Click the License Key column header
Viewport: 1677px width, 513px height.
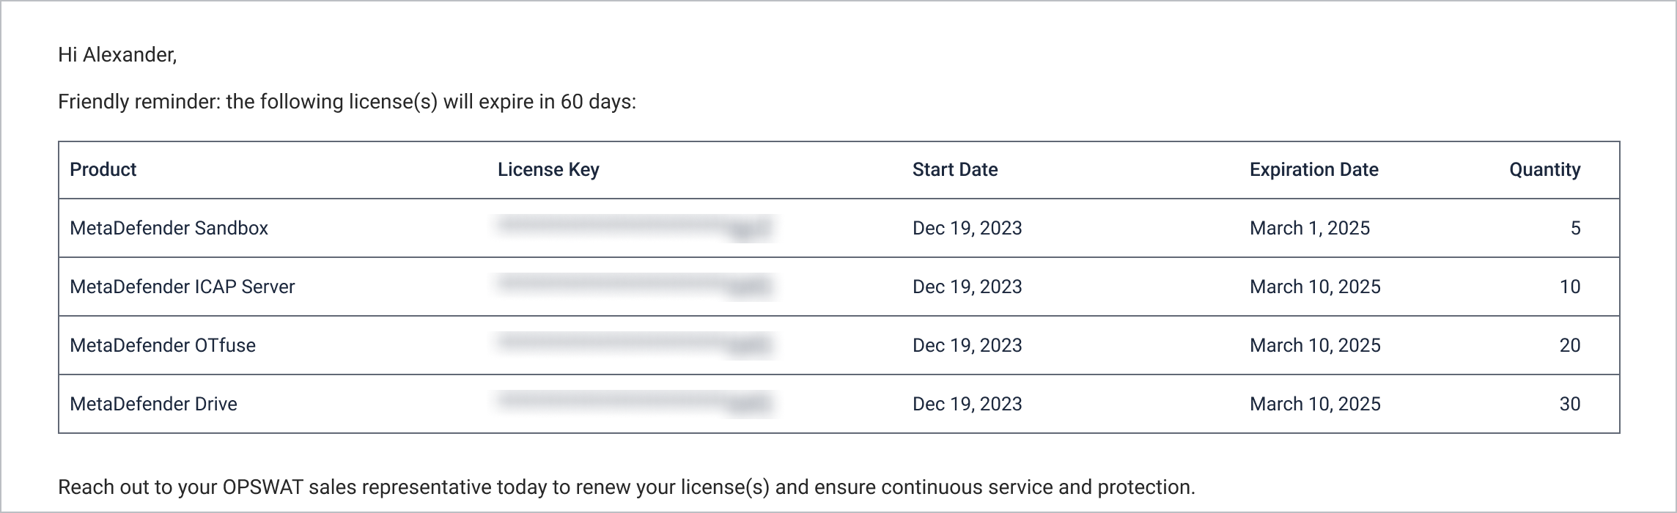[x=548, y=169]
